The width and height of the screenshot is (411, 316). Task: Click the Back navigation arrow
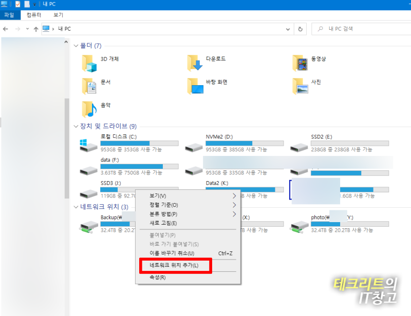click(x=6, y=29)
